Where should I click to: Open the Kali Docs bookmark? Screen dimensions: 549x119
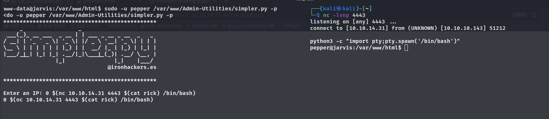pyautogui.click(x=84, y=26)
